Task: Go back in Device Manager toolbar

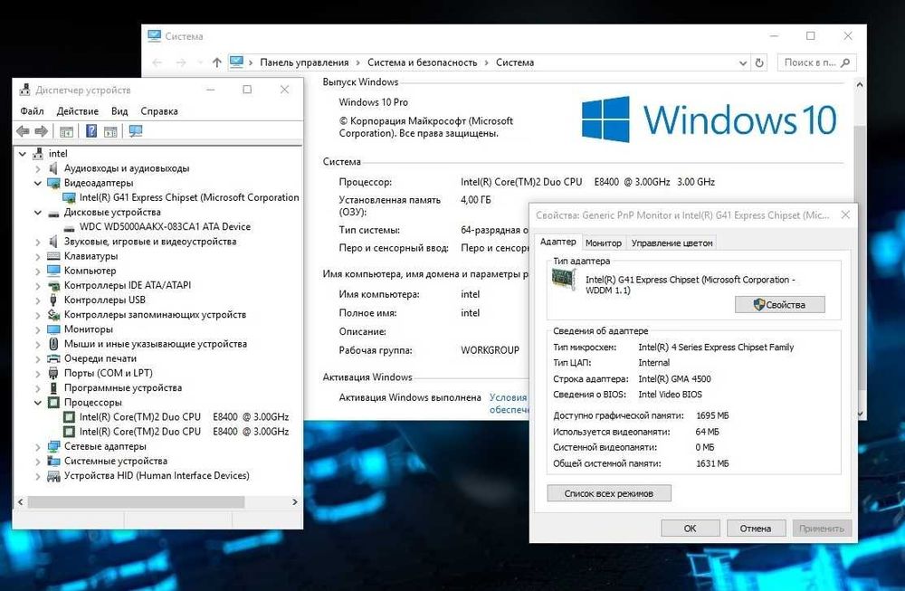Action: (23, 131)
